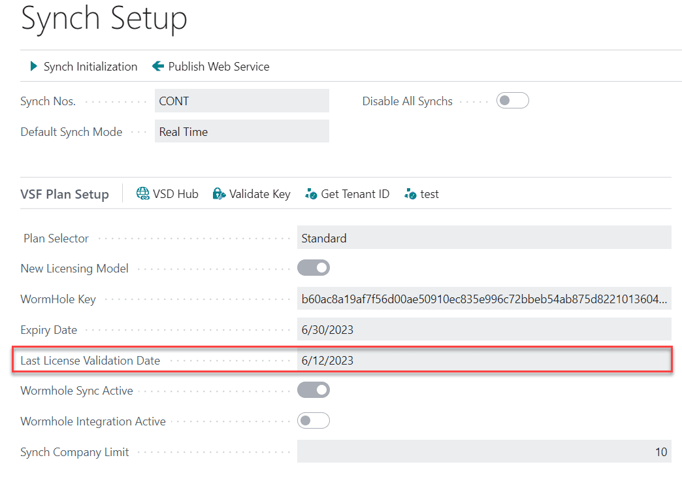Click the Synch Setup page title
The image size is (682, 477).
[104, 19]
